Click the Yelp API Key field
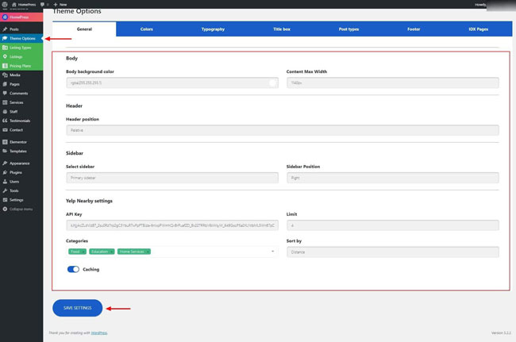 click(172, 225)
